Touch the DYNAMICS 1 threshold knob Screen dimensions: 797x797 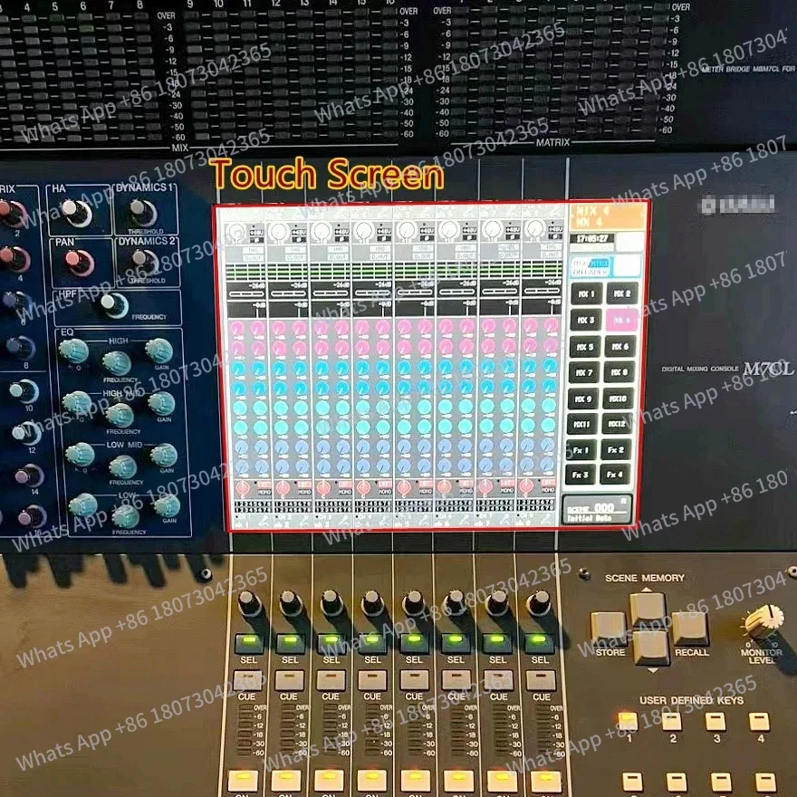(143, 212)
